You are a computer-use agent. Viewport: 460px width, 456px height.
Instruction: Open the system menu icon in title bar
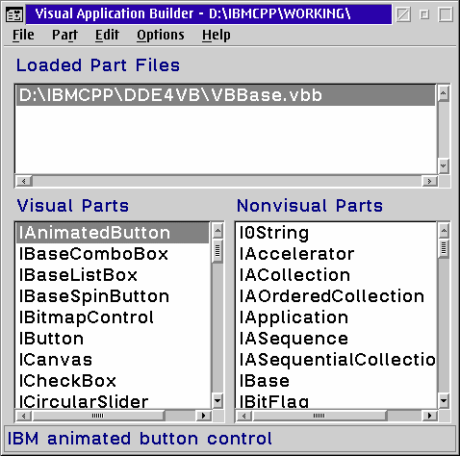click(x=14, y=14)
